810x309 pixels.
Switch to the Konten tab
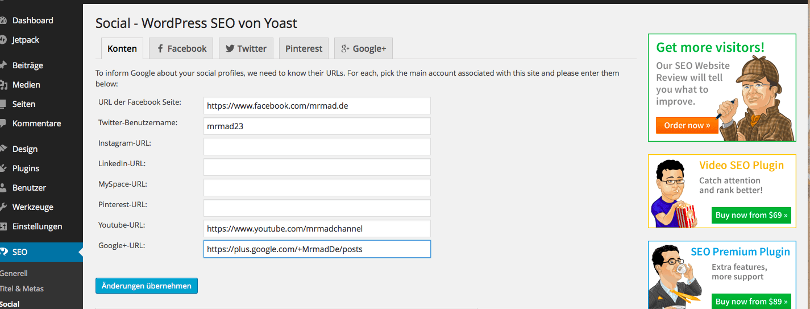(122, 48)
